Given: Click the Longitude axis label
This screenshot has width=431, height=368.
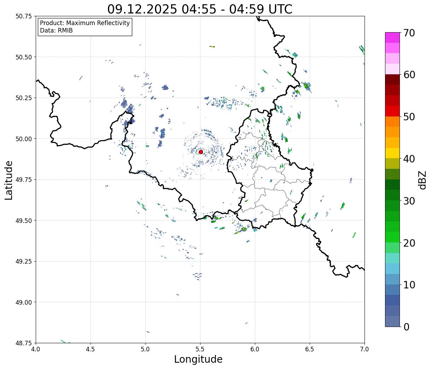Looking at the screenshot, I should [198, 359].
